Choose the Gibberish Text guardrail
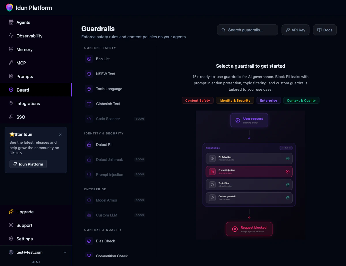This screenshot has width=346, height=266. 115,104
